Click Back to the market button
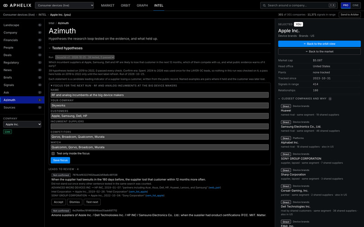 coord(319,51)
